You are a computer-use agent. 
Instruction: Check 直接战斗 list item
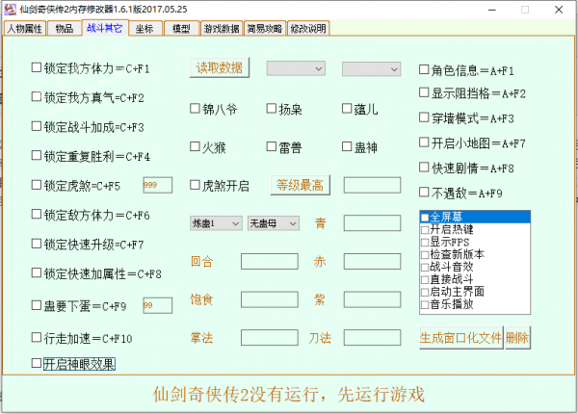pos(425,279)
